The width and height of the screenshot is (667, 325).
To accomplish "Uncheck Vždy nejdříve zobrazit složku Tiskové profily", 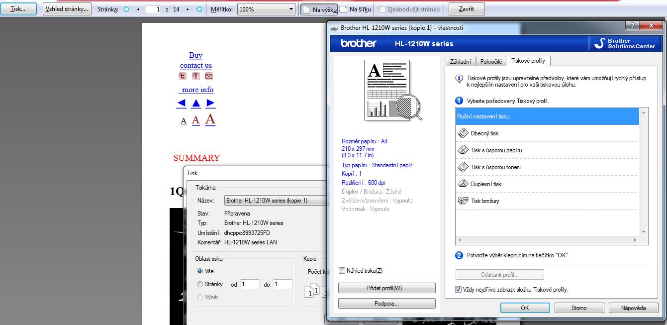I will (459, 289).
